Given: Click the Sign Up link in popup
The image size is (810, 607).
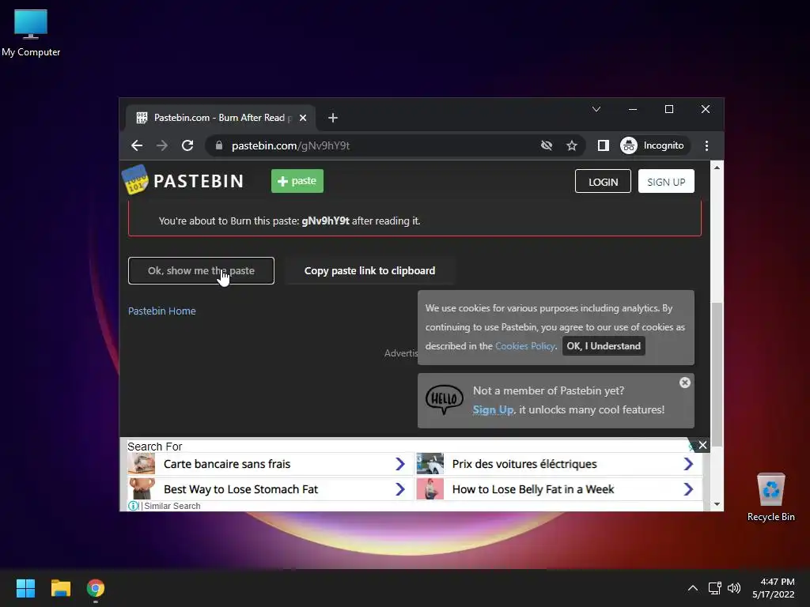Looking at the screenshot, I should [493, 410].
